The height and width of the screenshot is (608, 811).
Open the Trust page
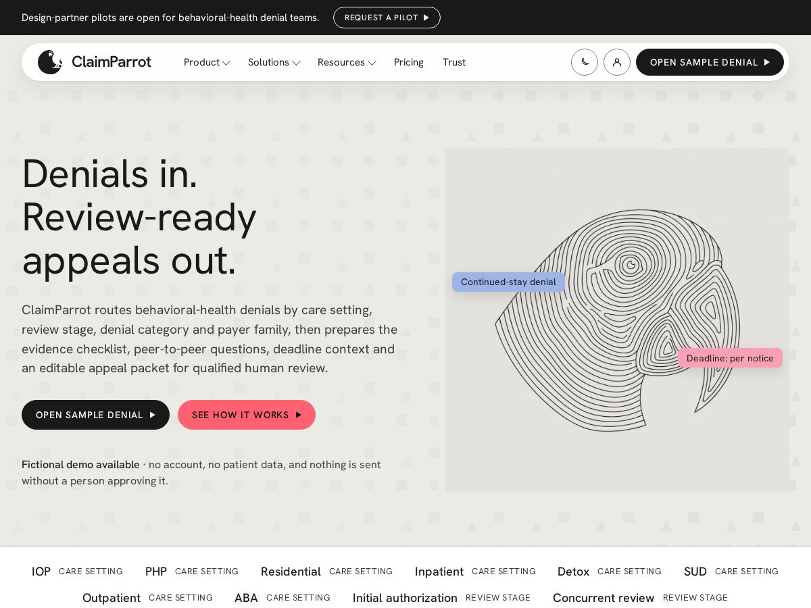click(x=454, y=62)
